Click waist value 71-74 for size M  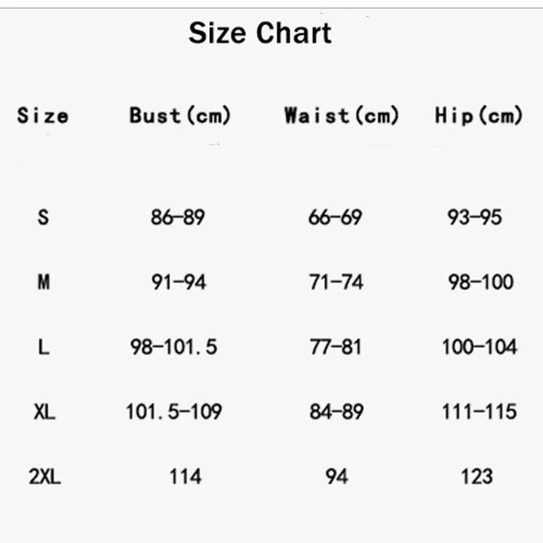336,283
